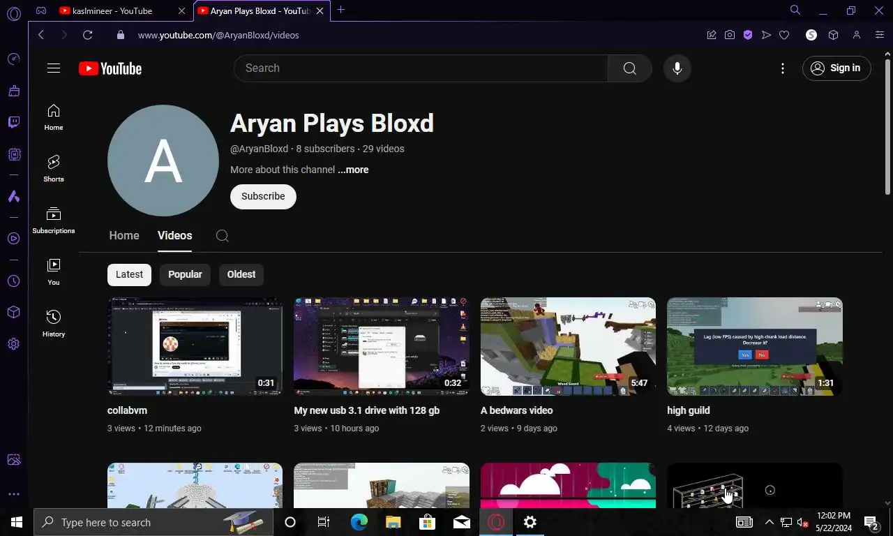Image resolution: width=893 pixels, height=536 pixels.
Task: Expand channel description with ...more
Action: tap(353, 170)
